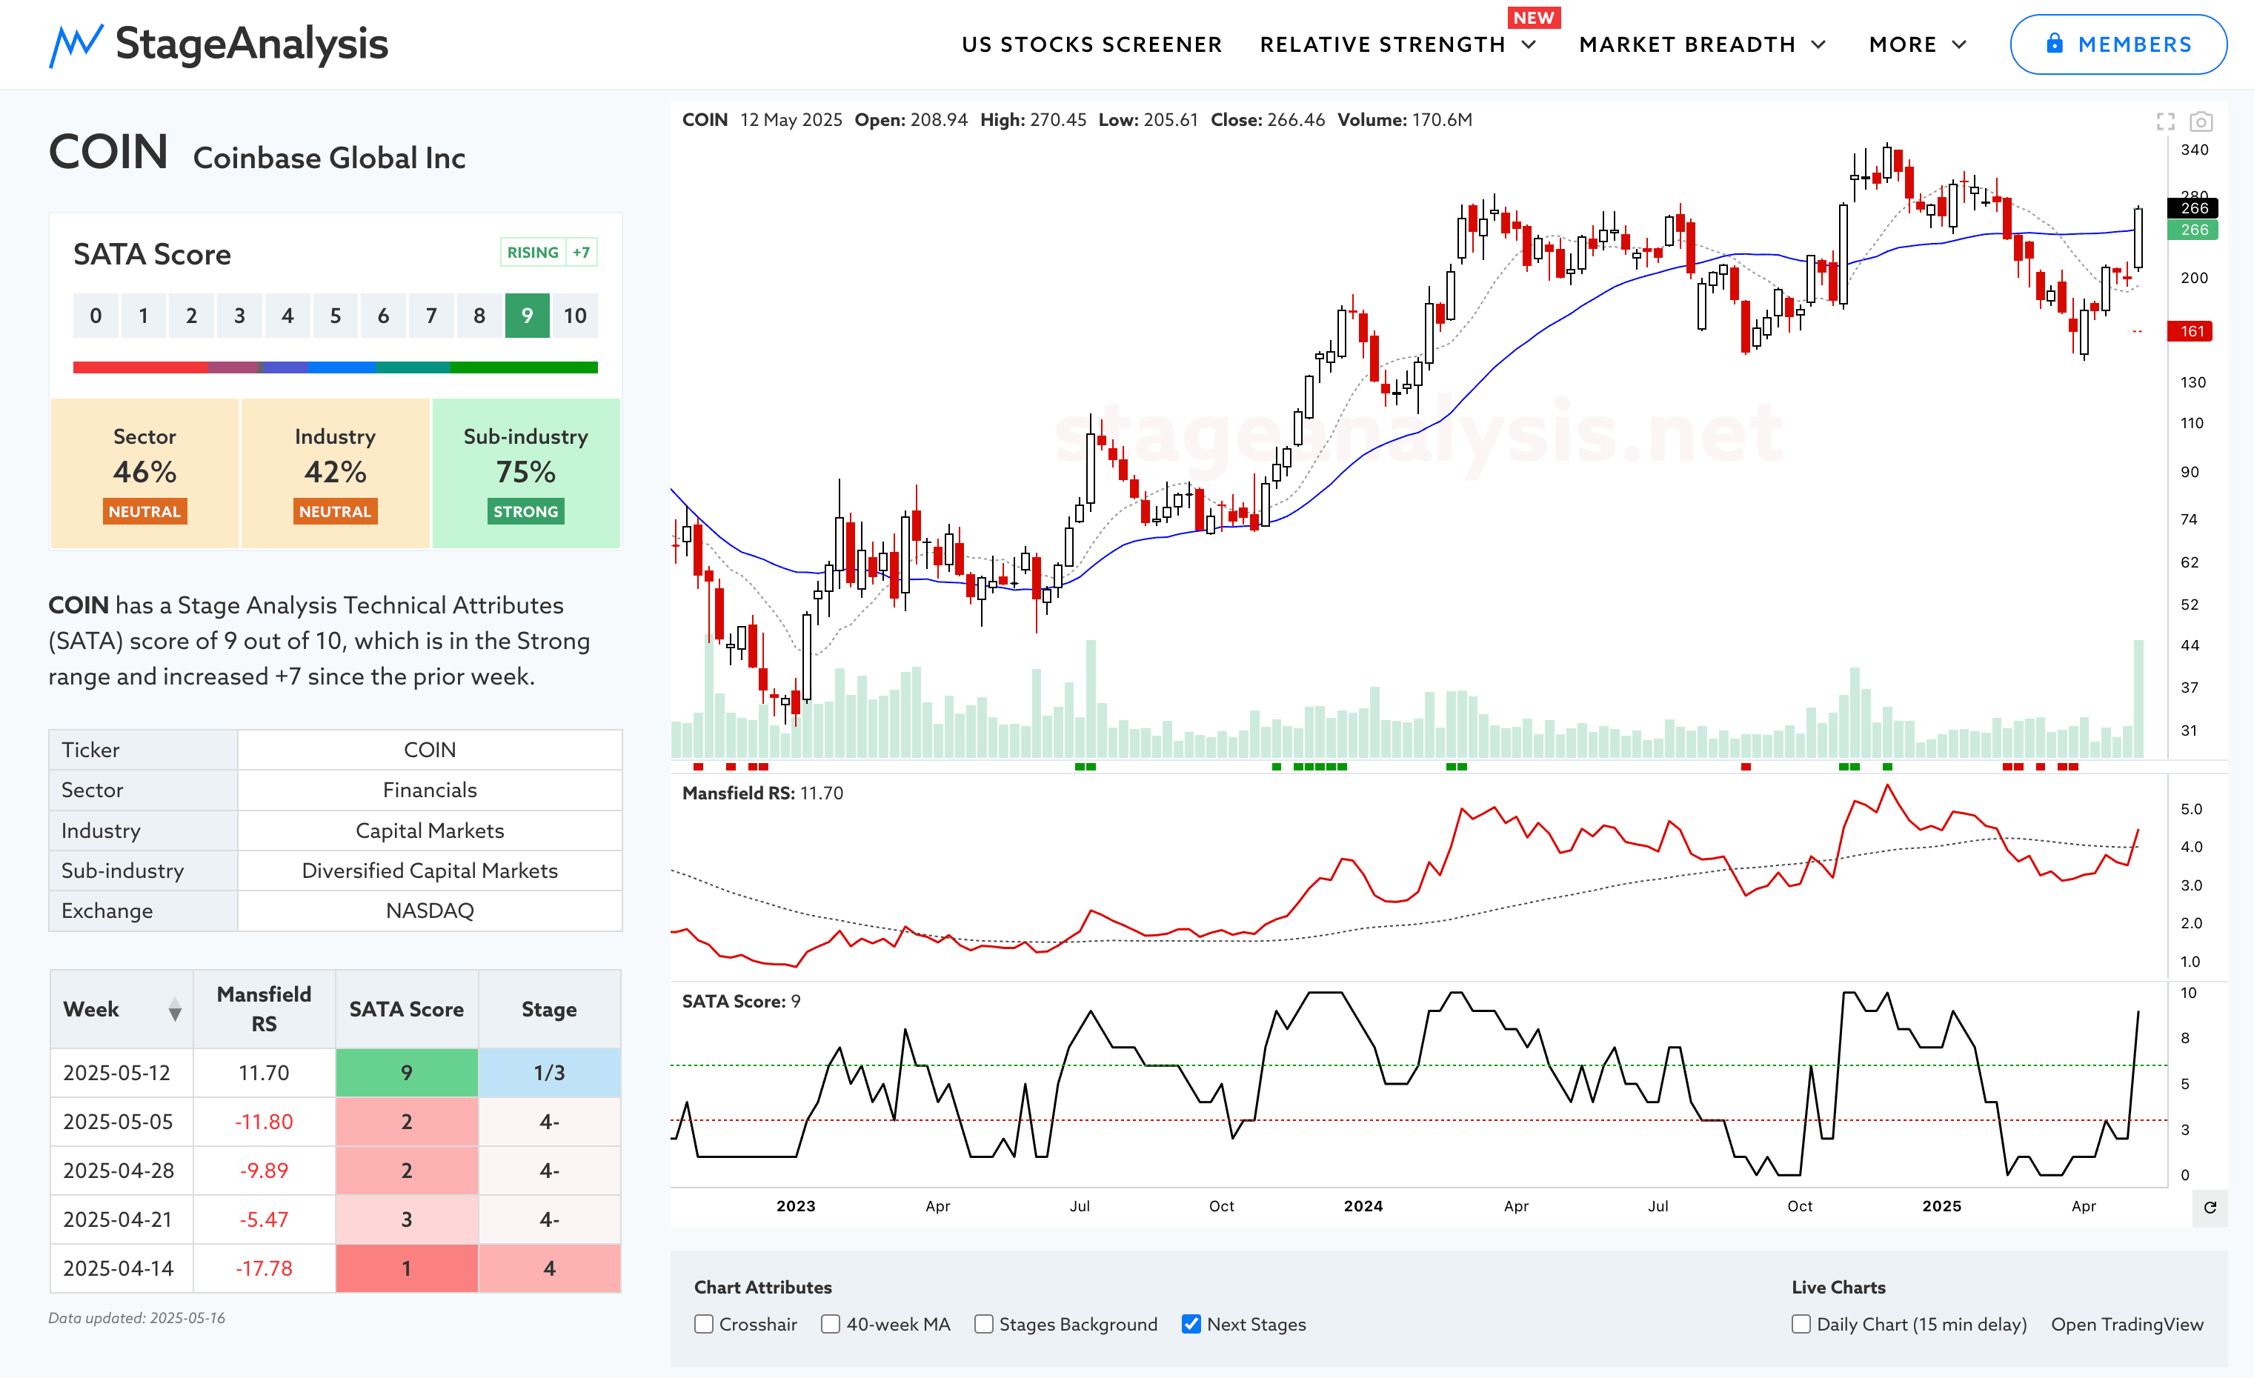Enable the Stages Background checkbox

tap(983, 1324)
